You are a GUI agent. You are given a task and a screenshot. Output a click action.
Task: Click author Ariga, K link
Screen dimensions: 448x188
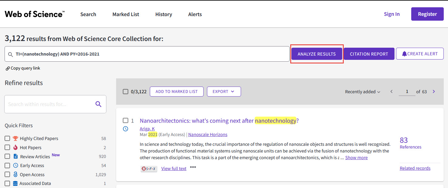pyautogui.click(x=147, y=129)
